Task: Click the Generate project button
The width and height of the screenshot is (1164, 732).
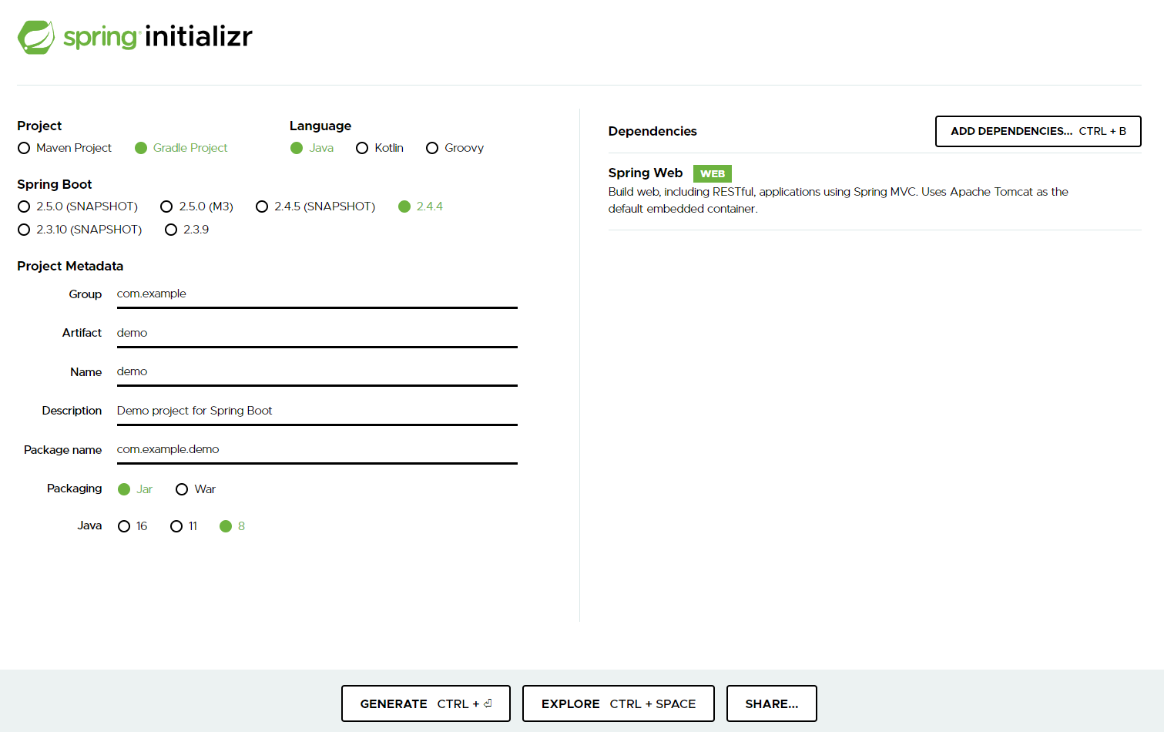Action: tap(426, 703)
